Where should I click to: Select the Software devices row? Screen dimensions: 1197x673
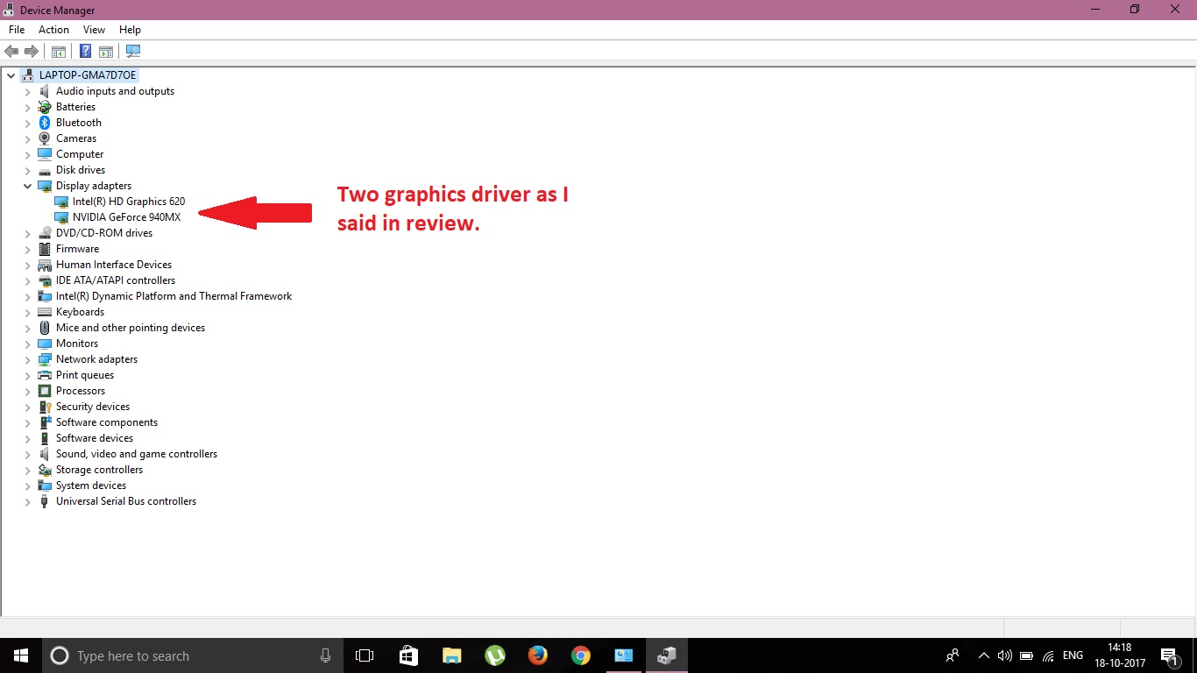click(x=95, y=438)
